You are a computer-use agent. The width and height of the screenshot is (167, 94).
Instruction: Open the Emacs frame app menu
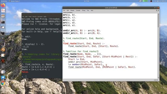click(14, 1)
